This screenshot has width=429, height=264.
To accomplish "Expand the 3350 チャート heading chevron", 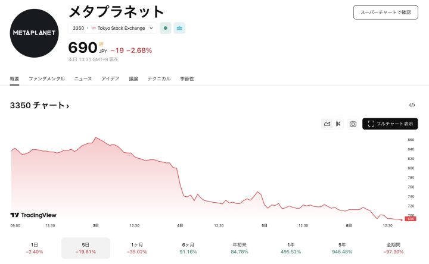I will point(67,106).
